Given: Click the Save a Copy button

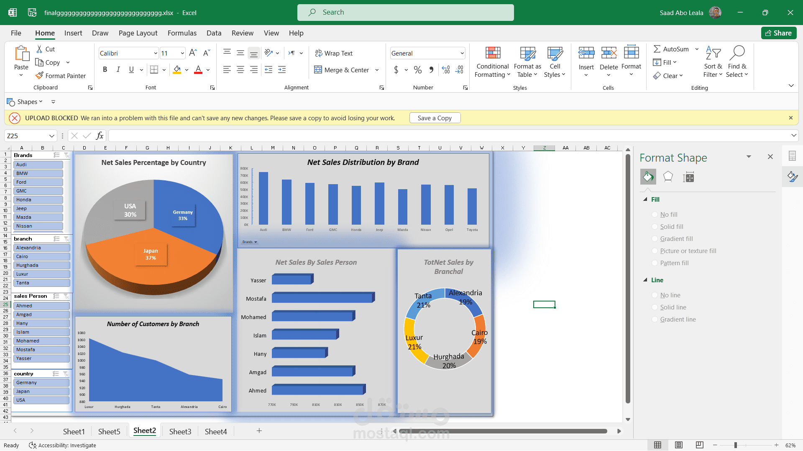Looking at the screenshot, I should click(x=435, y=118).
